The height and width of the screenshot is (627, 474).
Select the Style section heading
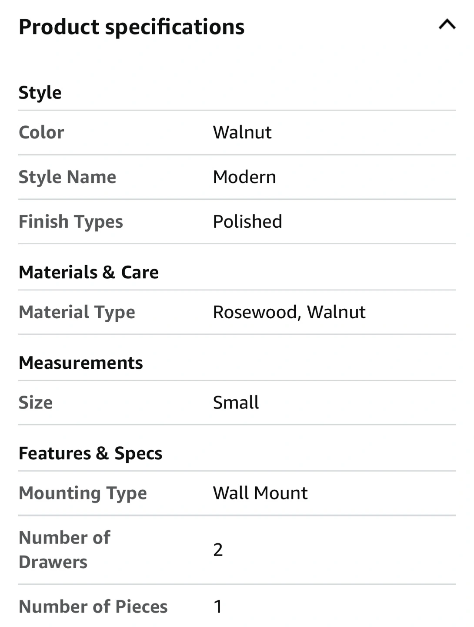tap(40, 93)
